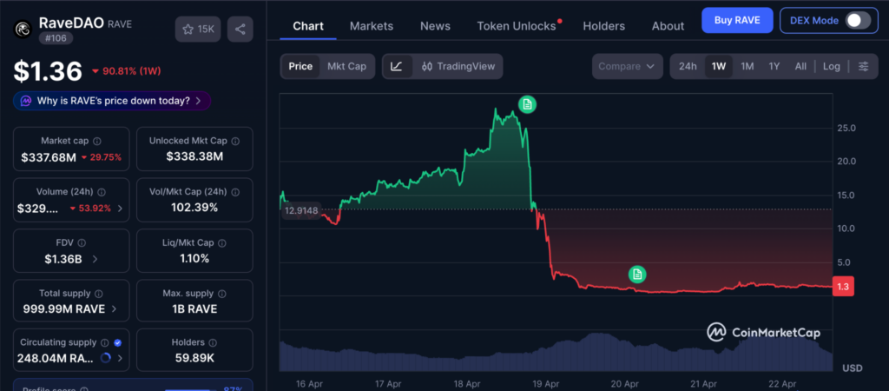Screen dimensions: 889x391
Task: Expand Total supply details chevron
Action: tap(114, 308)
